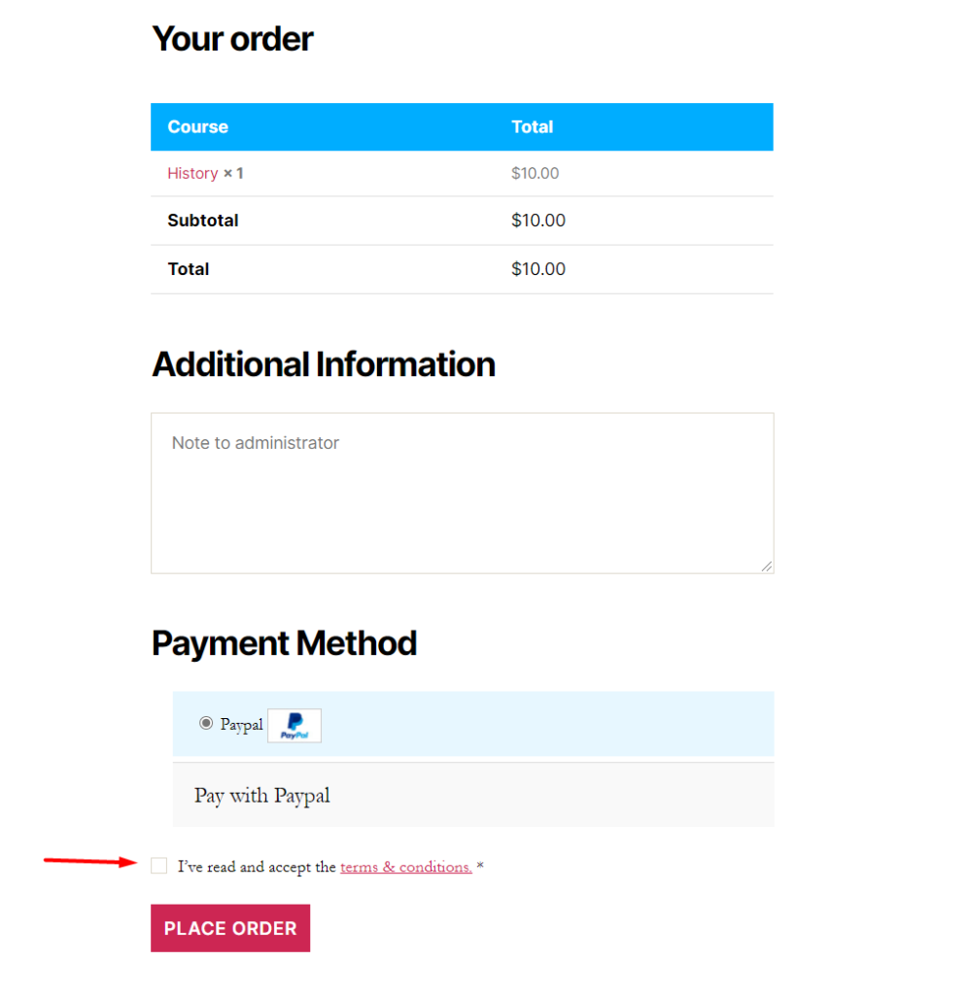The width and height of the screenshot is (970, 995).
Task: Click the PayPal logo icon
Action: coord(294,726)
